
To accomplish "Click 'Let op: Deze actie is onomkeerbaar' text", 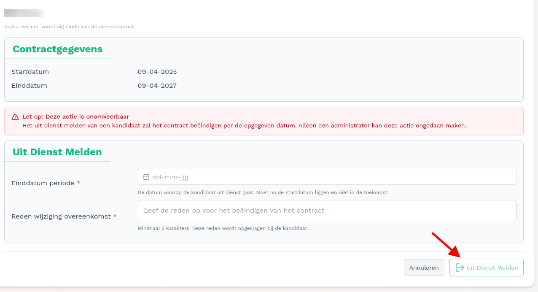I will pyautogui.click(x=76, y=116).
